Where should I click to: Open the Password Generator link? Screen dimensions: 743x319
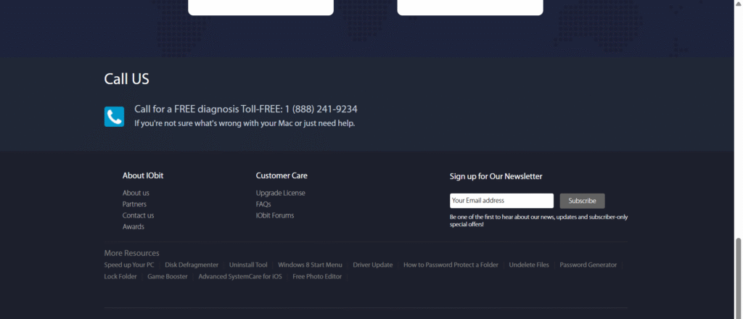point(588,265)
